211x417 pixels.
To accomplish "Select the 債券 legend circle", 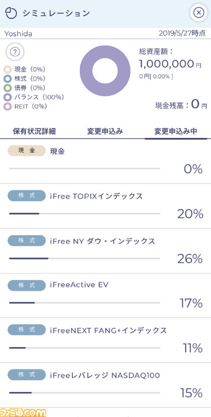I will (x=8, y=88).
